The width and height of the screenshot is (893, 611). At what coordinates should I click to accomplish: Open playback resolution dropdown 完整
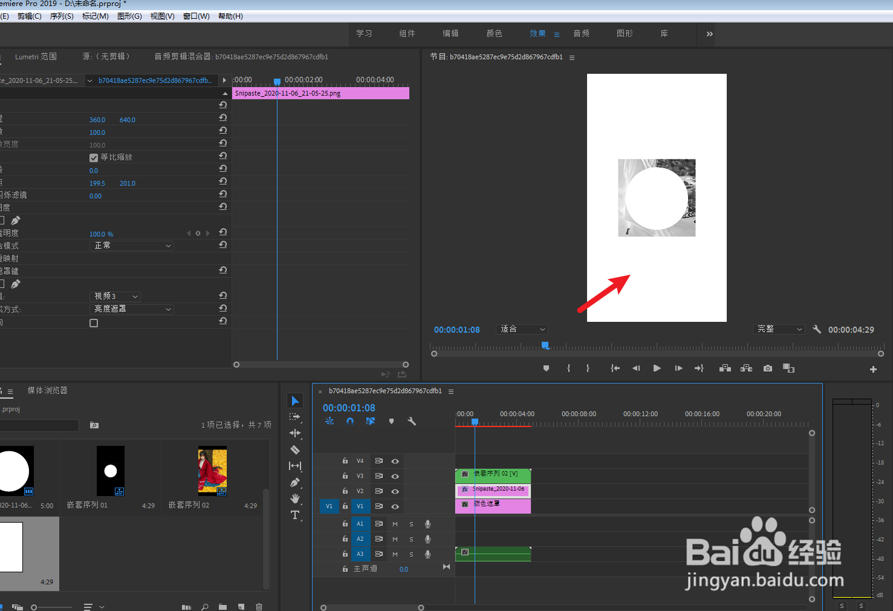pos(779,329)
